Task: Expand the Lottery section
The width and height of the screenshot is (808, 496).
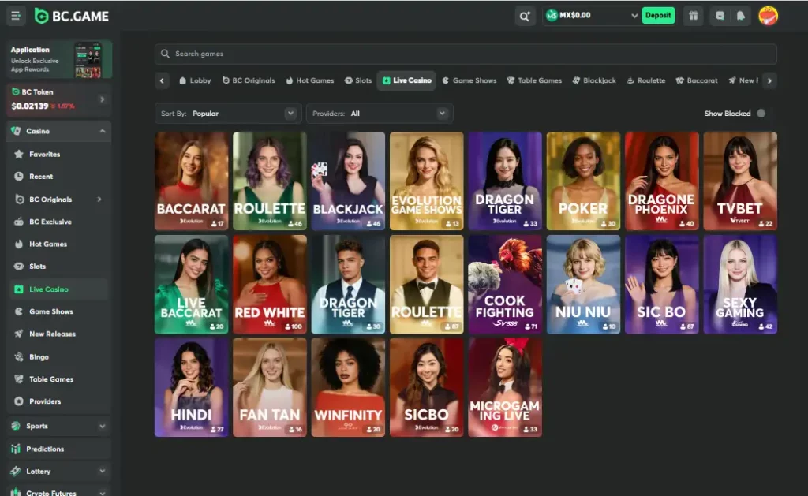Action: tap(103, 472)
